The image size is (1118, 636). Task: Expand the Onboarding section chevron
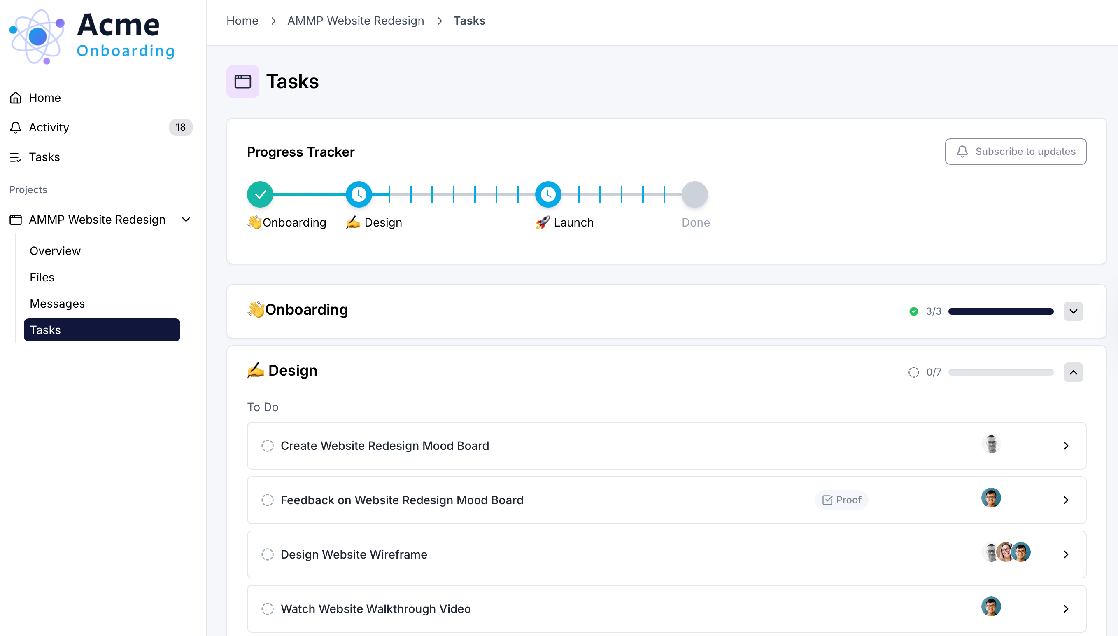coord(1073,311)
